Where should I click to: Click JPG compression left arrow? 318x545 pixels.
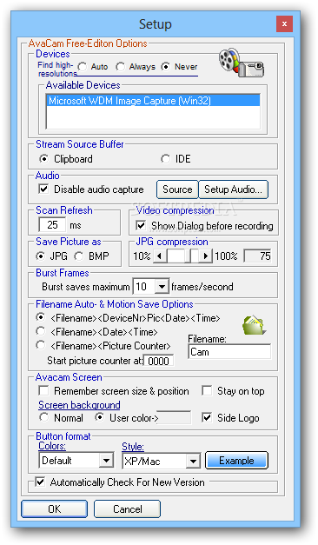point(160,256)
